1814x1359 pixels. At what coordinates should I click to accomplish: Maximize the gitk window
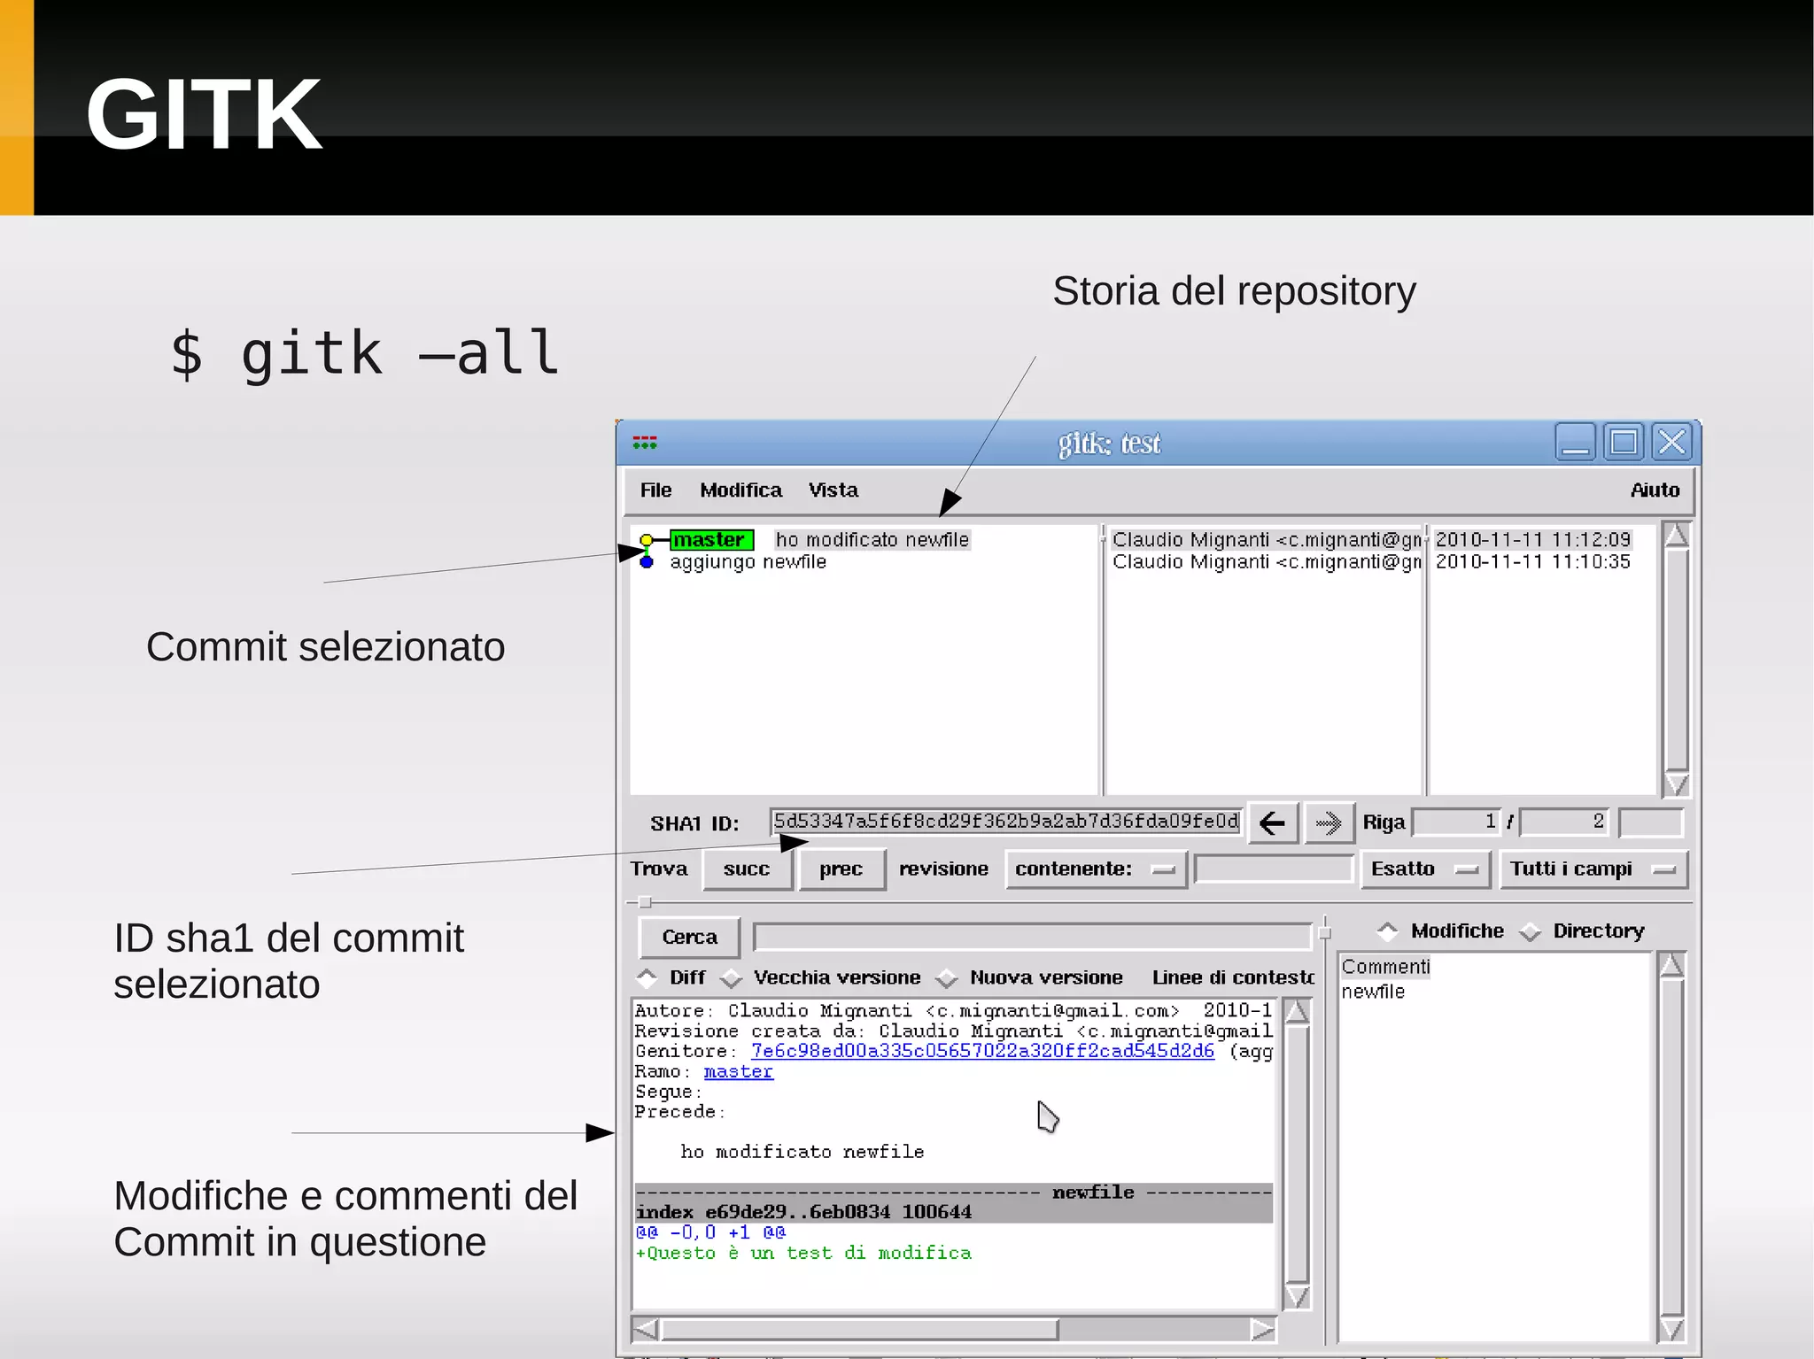pyautogui.click(x=1624, y=442)
